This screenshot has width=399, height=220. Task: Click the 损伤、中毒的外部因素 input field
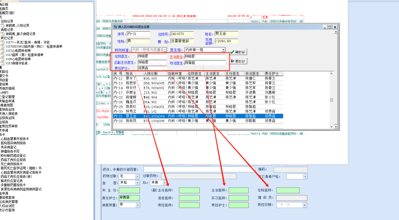(199, 169)
